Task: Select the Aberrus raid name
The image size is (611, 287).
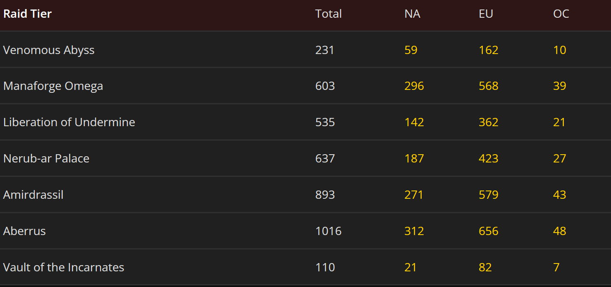Action: (x=24, y=231)
